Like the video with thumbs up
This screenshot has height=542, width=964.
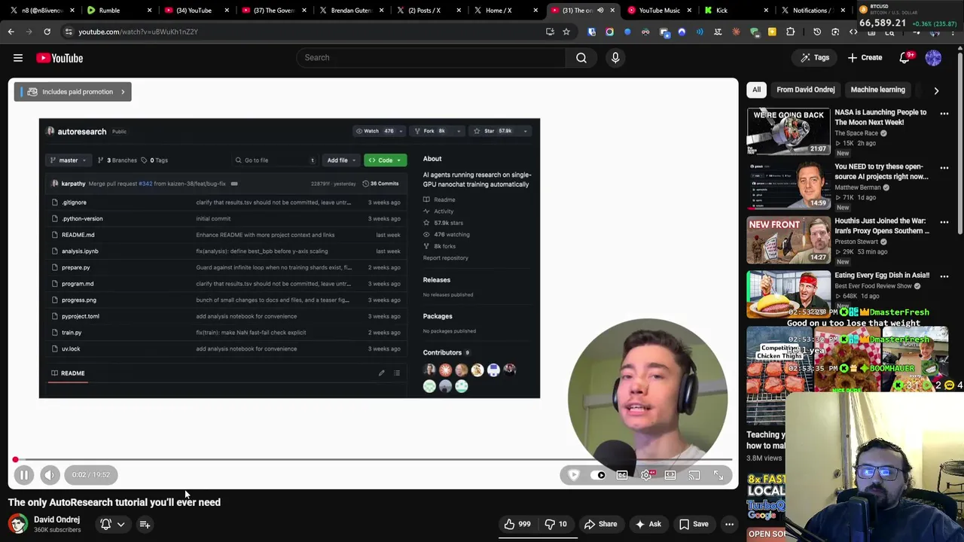point(517,524)
